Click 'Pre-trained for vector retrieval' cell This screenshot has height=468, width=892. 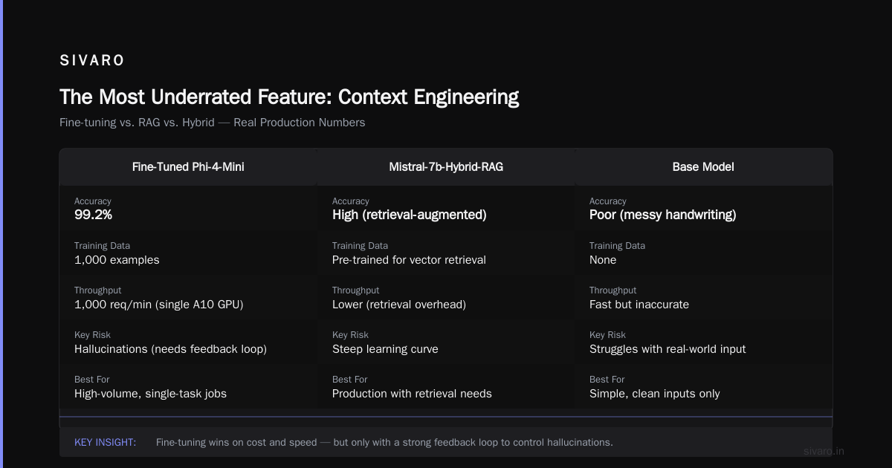point(409,260)
